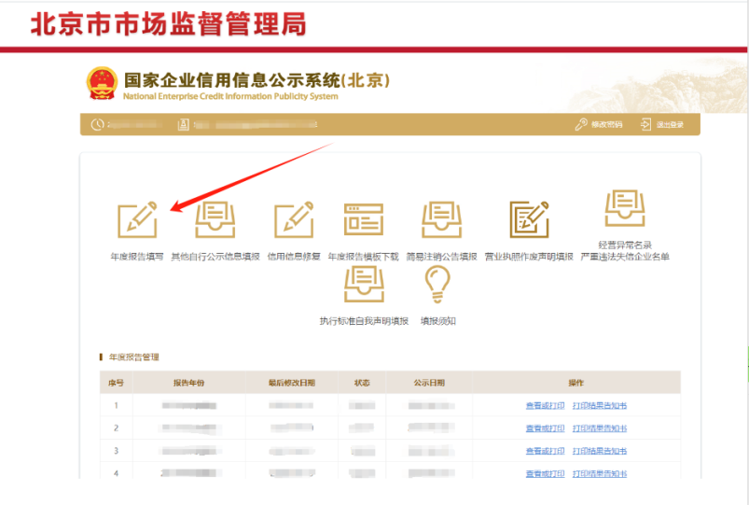The image size is (749, 505).
Task: Open the 简易注销公告填报 icon
Action: coord(442,219)
